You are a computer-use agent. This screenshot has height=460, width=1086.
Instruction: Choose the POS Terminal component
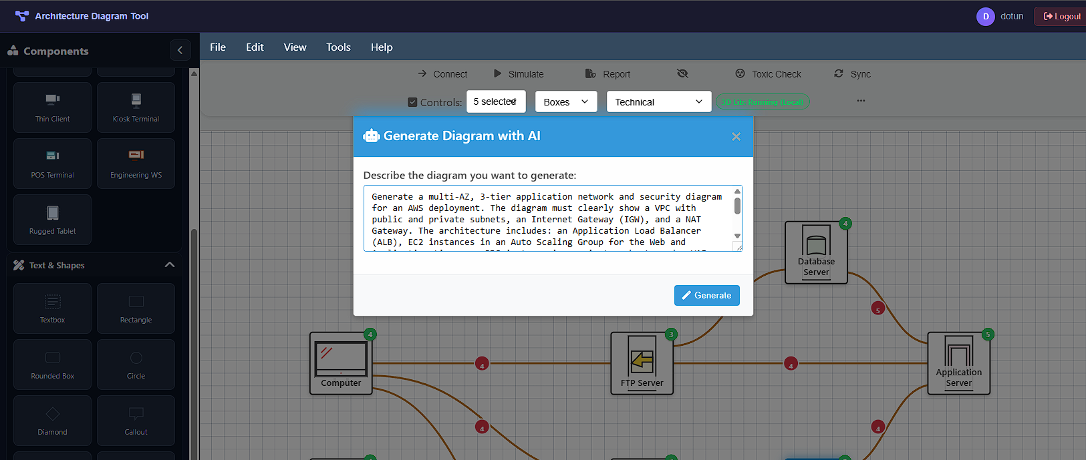point(52,164)
